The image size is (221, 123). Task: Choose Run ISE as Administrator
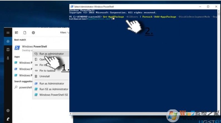click(53, 89)
